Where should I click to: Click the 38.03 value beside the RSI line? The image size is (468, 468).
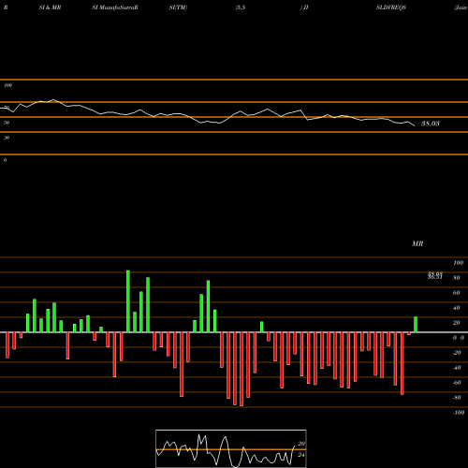coord(431,124)
